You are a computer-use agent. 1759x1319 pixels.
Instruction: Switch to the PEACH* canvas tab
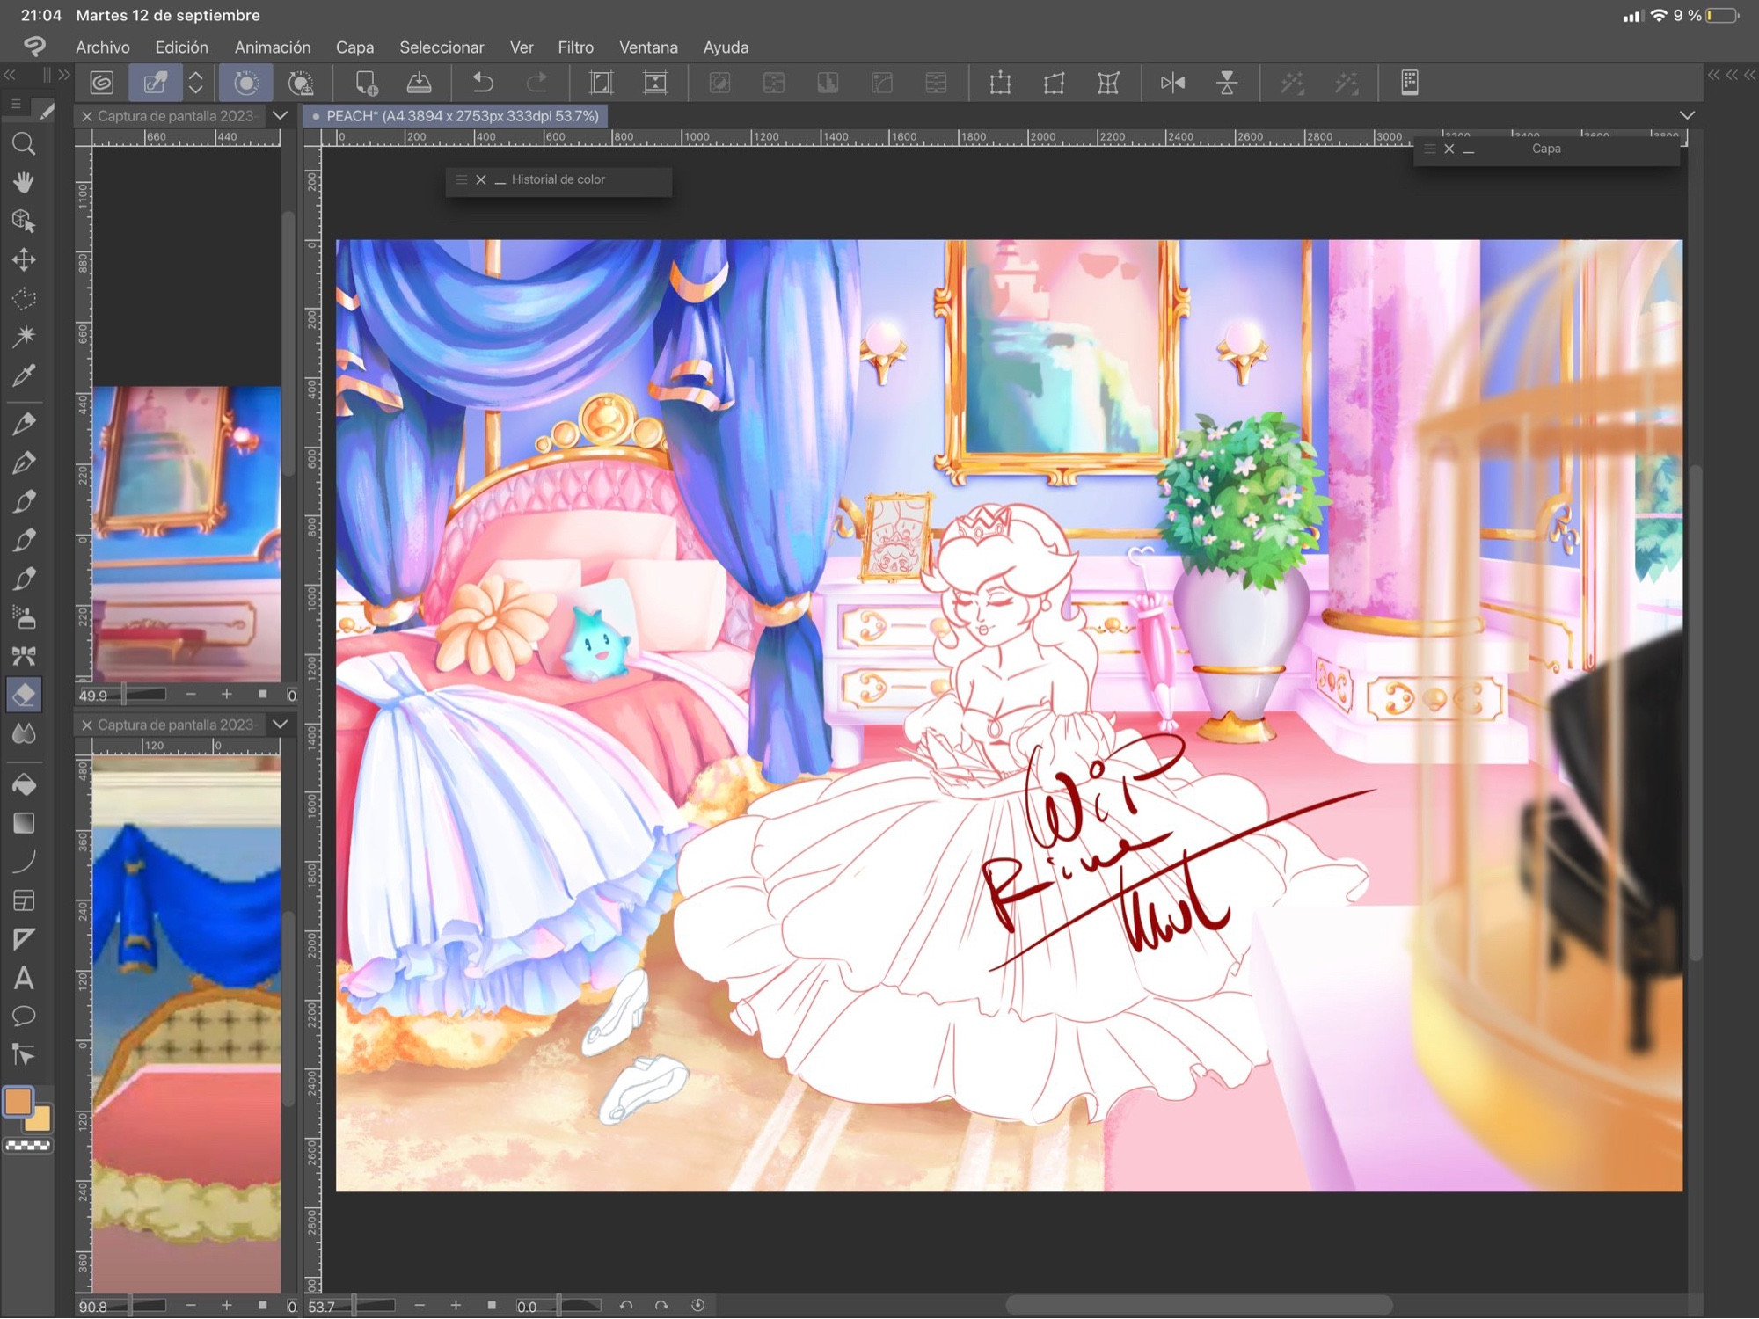(x=456, y=116)
